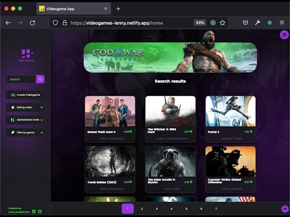Click the browser forward arrow
Viewport: 290px width, 217px height.
(x=20, y=23)
